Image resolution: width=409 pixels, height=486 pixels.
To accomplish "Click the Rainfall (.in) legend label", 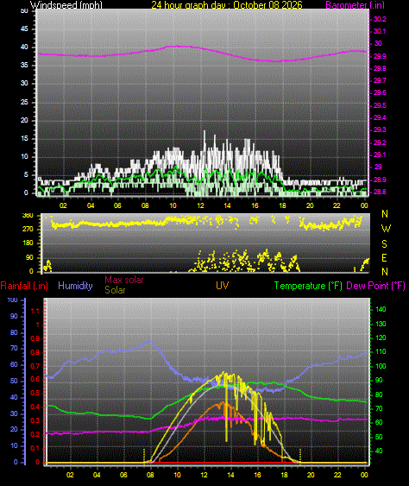I will click(x=24, y=286).
